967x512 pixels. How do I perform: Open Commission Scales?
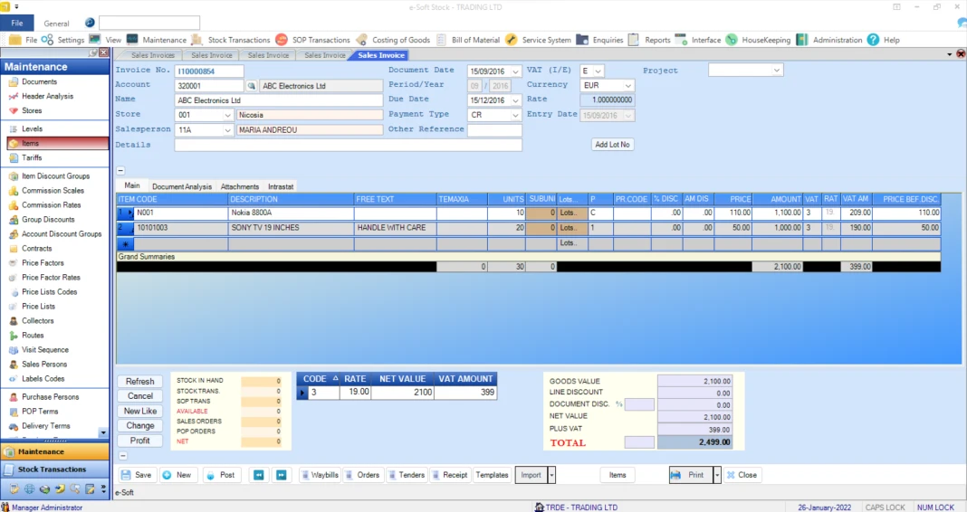click(x=53, y=190)
